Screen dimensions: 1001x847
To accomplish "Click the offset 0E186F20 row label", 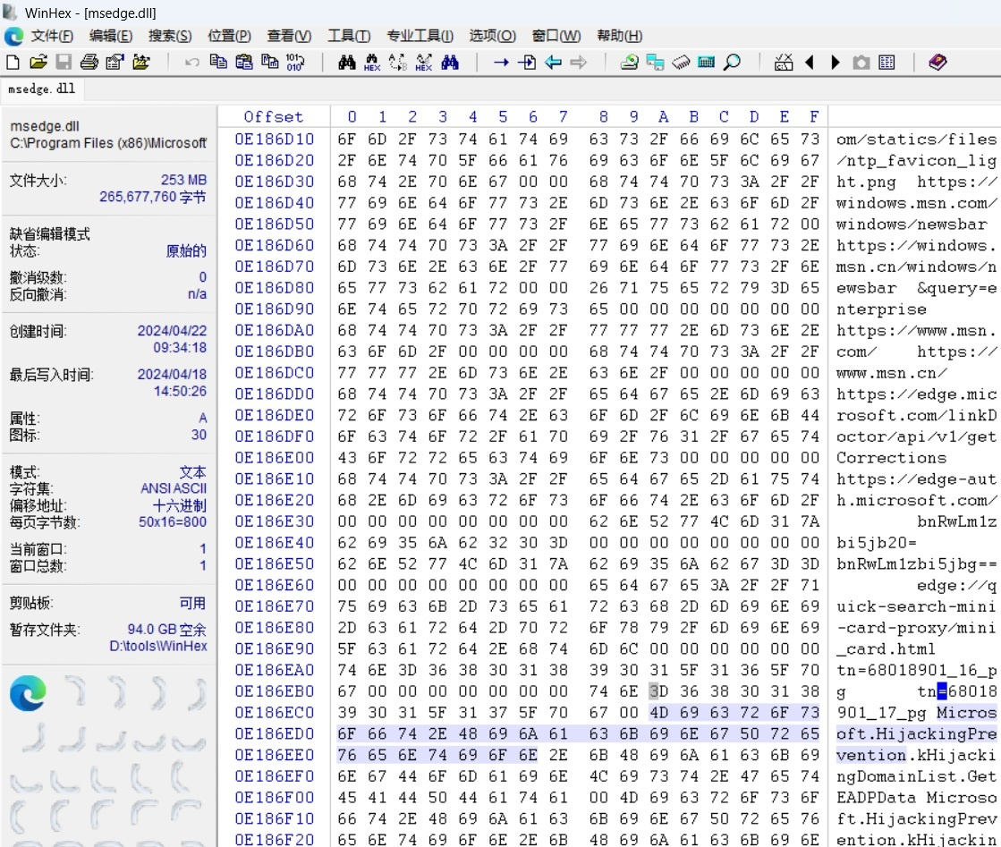I will [x=275, y=840].
